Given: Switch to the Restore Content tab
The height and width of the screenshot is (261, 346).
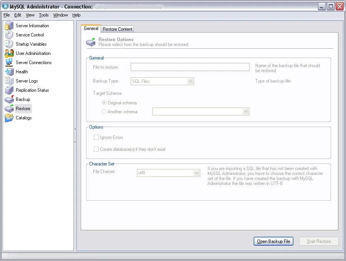Looking at the screenshot, I should 118,29.
